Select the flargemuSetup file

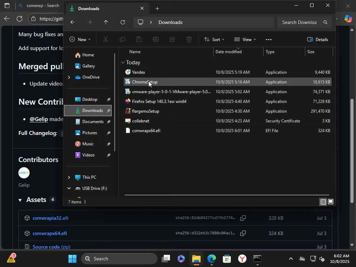[x=227, y=111]
